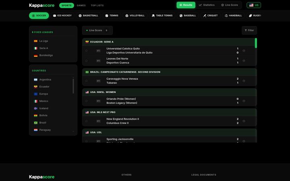Open the header Live Score view
The image size is (290, 181).
point(230,5)
